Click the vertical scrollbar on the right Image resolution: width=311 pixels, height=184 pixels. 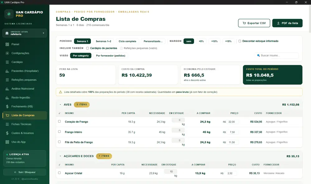tap(310, 19)
